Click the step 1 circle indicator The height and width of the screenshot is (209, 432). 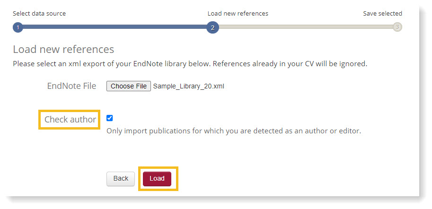[18, 27]
